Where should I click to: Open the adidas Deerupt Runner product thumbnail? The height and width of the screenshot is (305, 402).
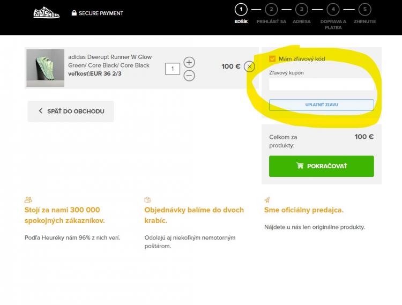(46, 68)
